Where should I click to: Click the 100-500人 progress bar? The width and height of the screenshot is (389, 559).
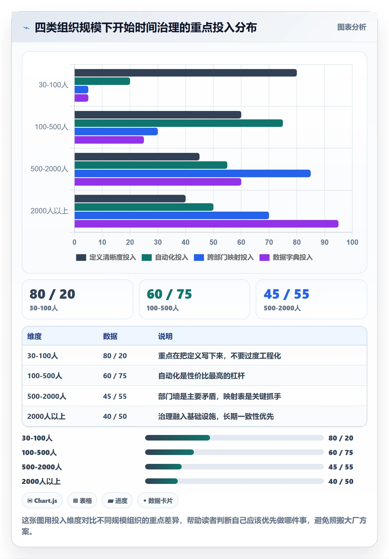pyautogui.click(x=235, y=452)
